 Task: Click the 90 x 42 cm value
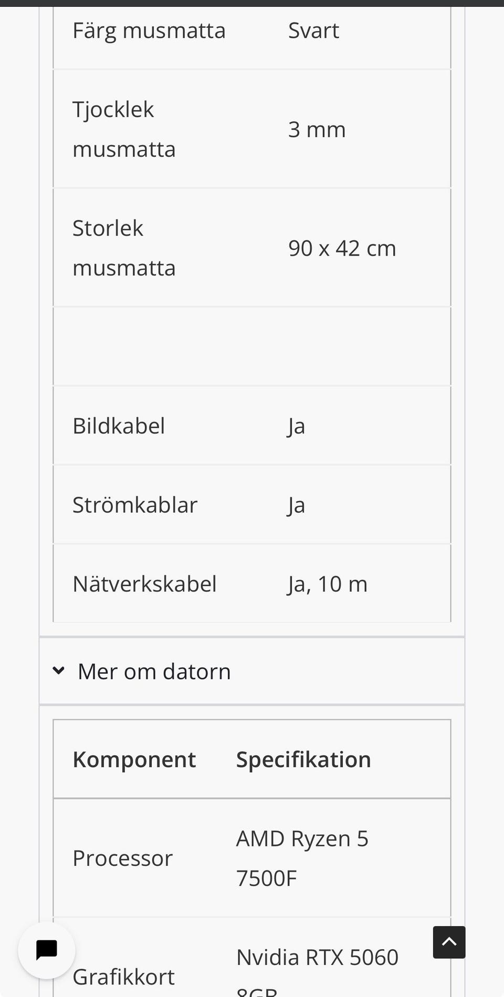coord(342,248)
